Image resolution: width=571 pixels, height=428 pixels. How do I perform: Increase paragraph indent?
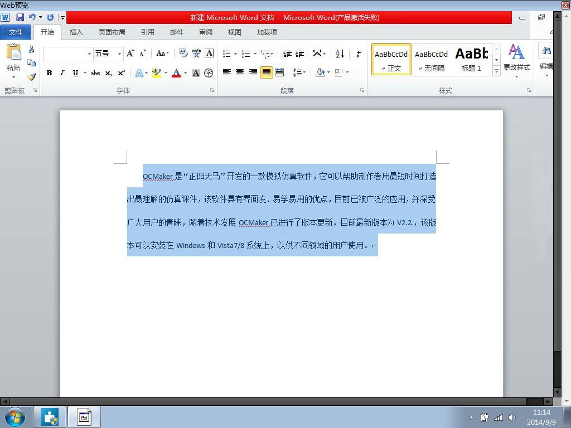coord(299,54)
